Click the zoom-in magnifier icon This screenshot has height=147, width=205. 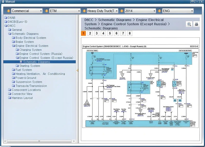click(189, 24)
